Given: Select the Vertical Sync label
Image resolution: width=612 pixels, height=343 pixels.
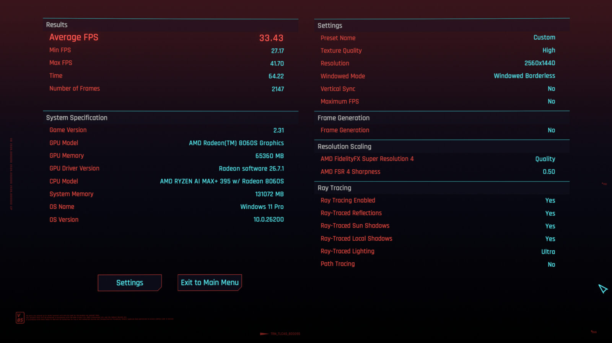Looking at the screenshot, I should point(338,89).
